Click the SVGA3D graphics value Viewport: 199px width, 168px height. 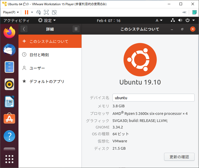140,121
